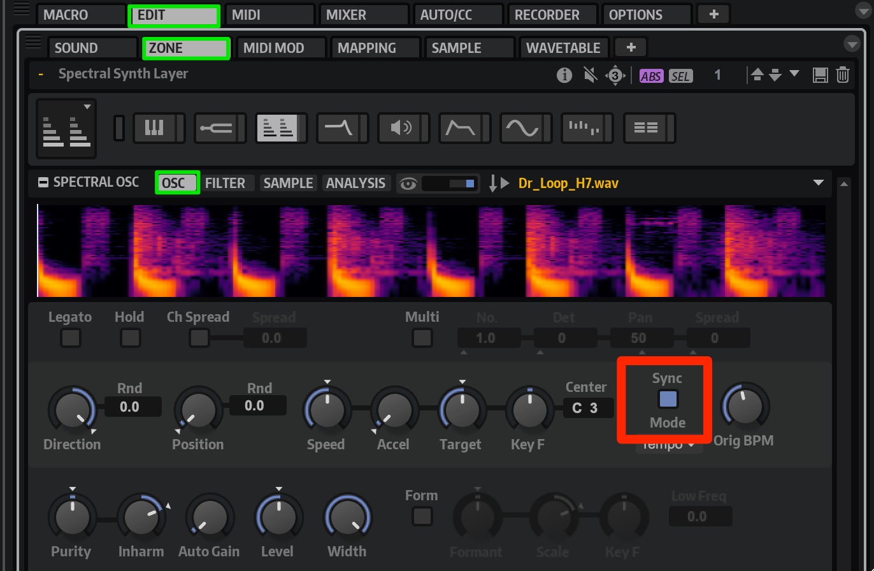Toggle the SEL button

click(680, 76)
